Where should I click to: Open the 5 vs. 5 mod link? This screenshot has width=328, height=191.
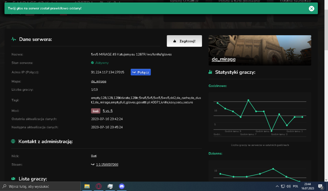(108, 111)
